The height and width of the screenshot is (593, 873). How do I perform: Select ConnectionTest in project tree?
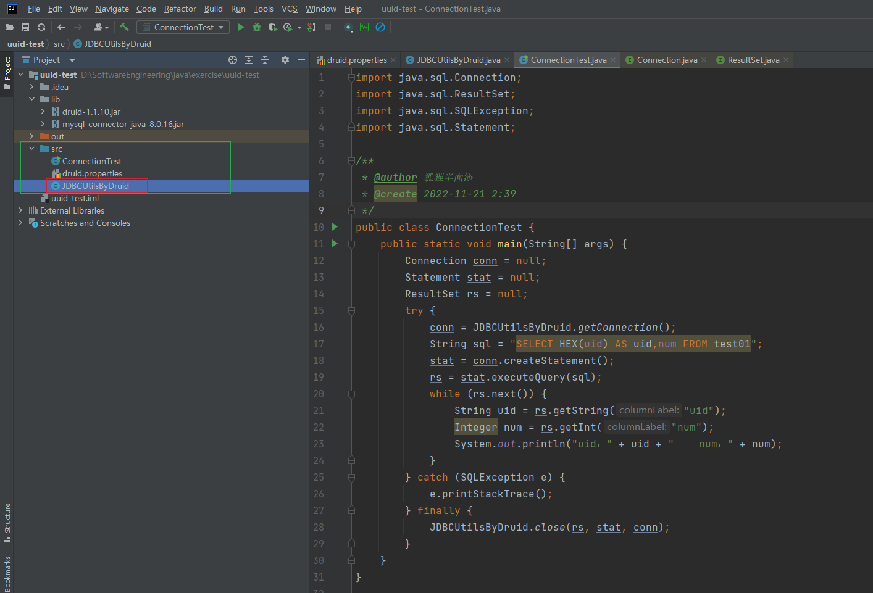tap(92, 161)
